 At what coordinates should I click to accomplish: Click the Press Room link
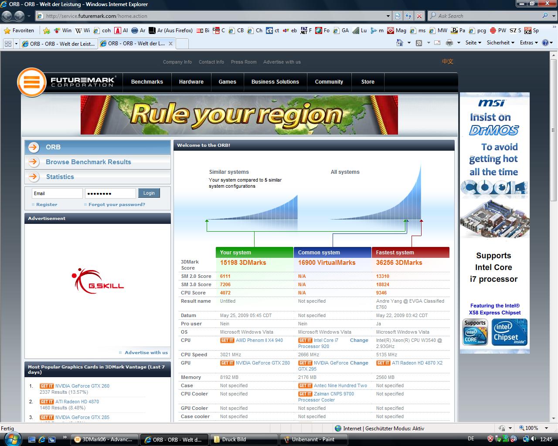pos(244,62)
